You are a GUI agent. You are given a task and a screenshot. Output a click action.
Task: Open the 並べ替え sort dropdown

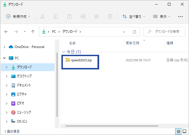tap(133, 16)
